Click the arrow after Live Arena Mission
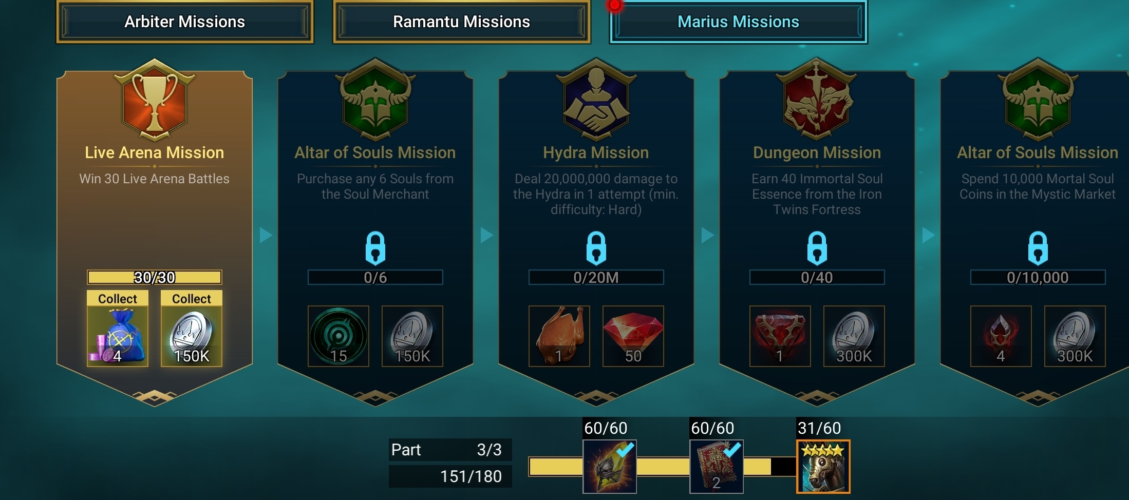 (266, 236)
